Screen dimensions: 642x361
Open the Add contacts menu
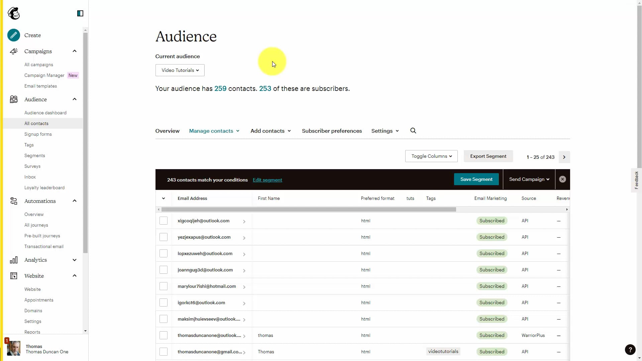(x=271, y=131)
